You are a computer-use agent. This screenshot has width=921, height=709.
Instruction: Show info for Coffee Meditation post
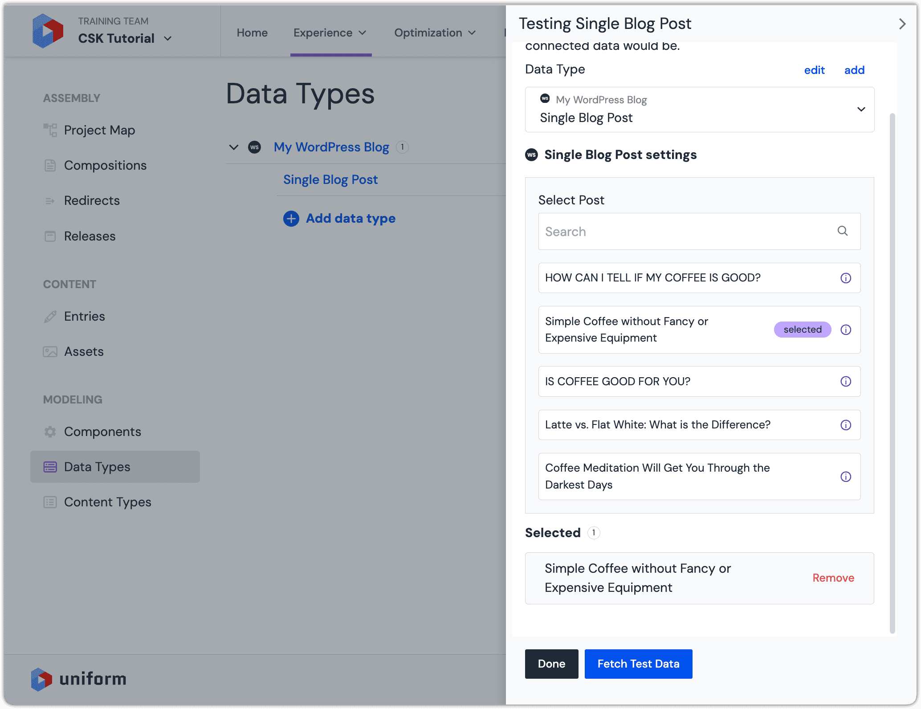[846, 477]
